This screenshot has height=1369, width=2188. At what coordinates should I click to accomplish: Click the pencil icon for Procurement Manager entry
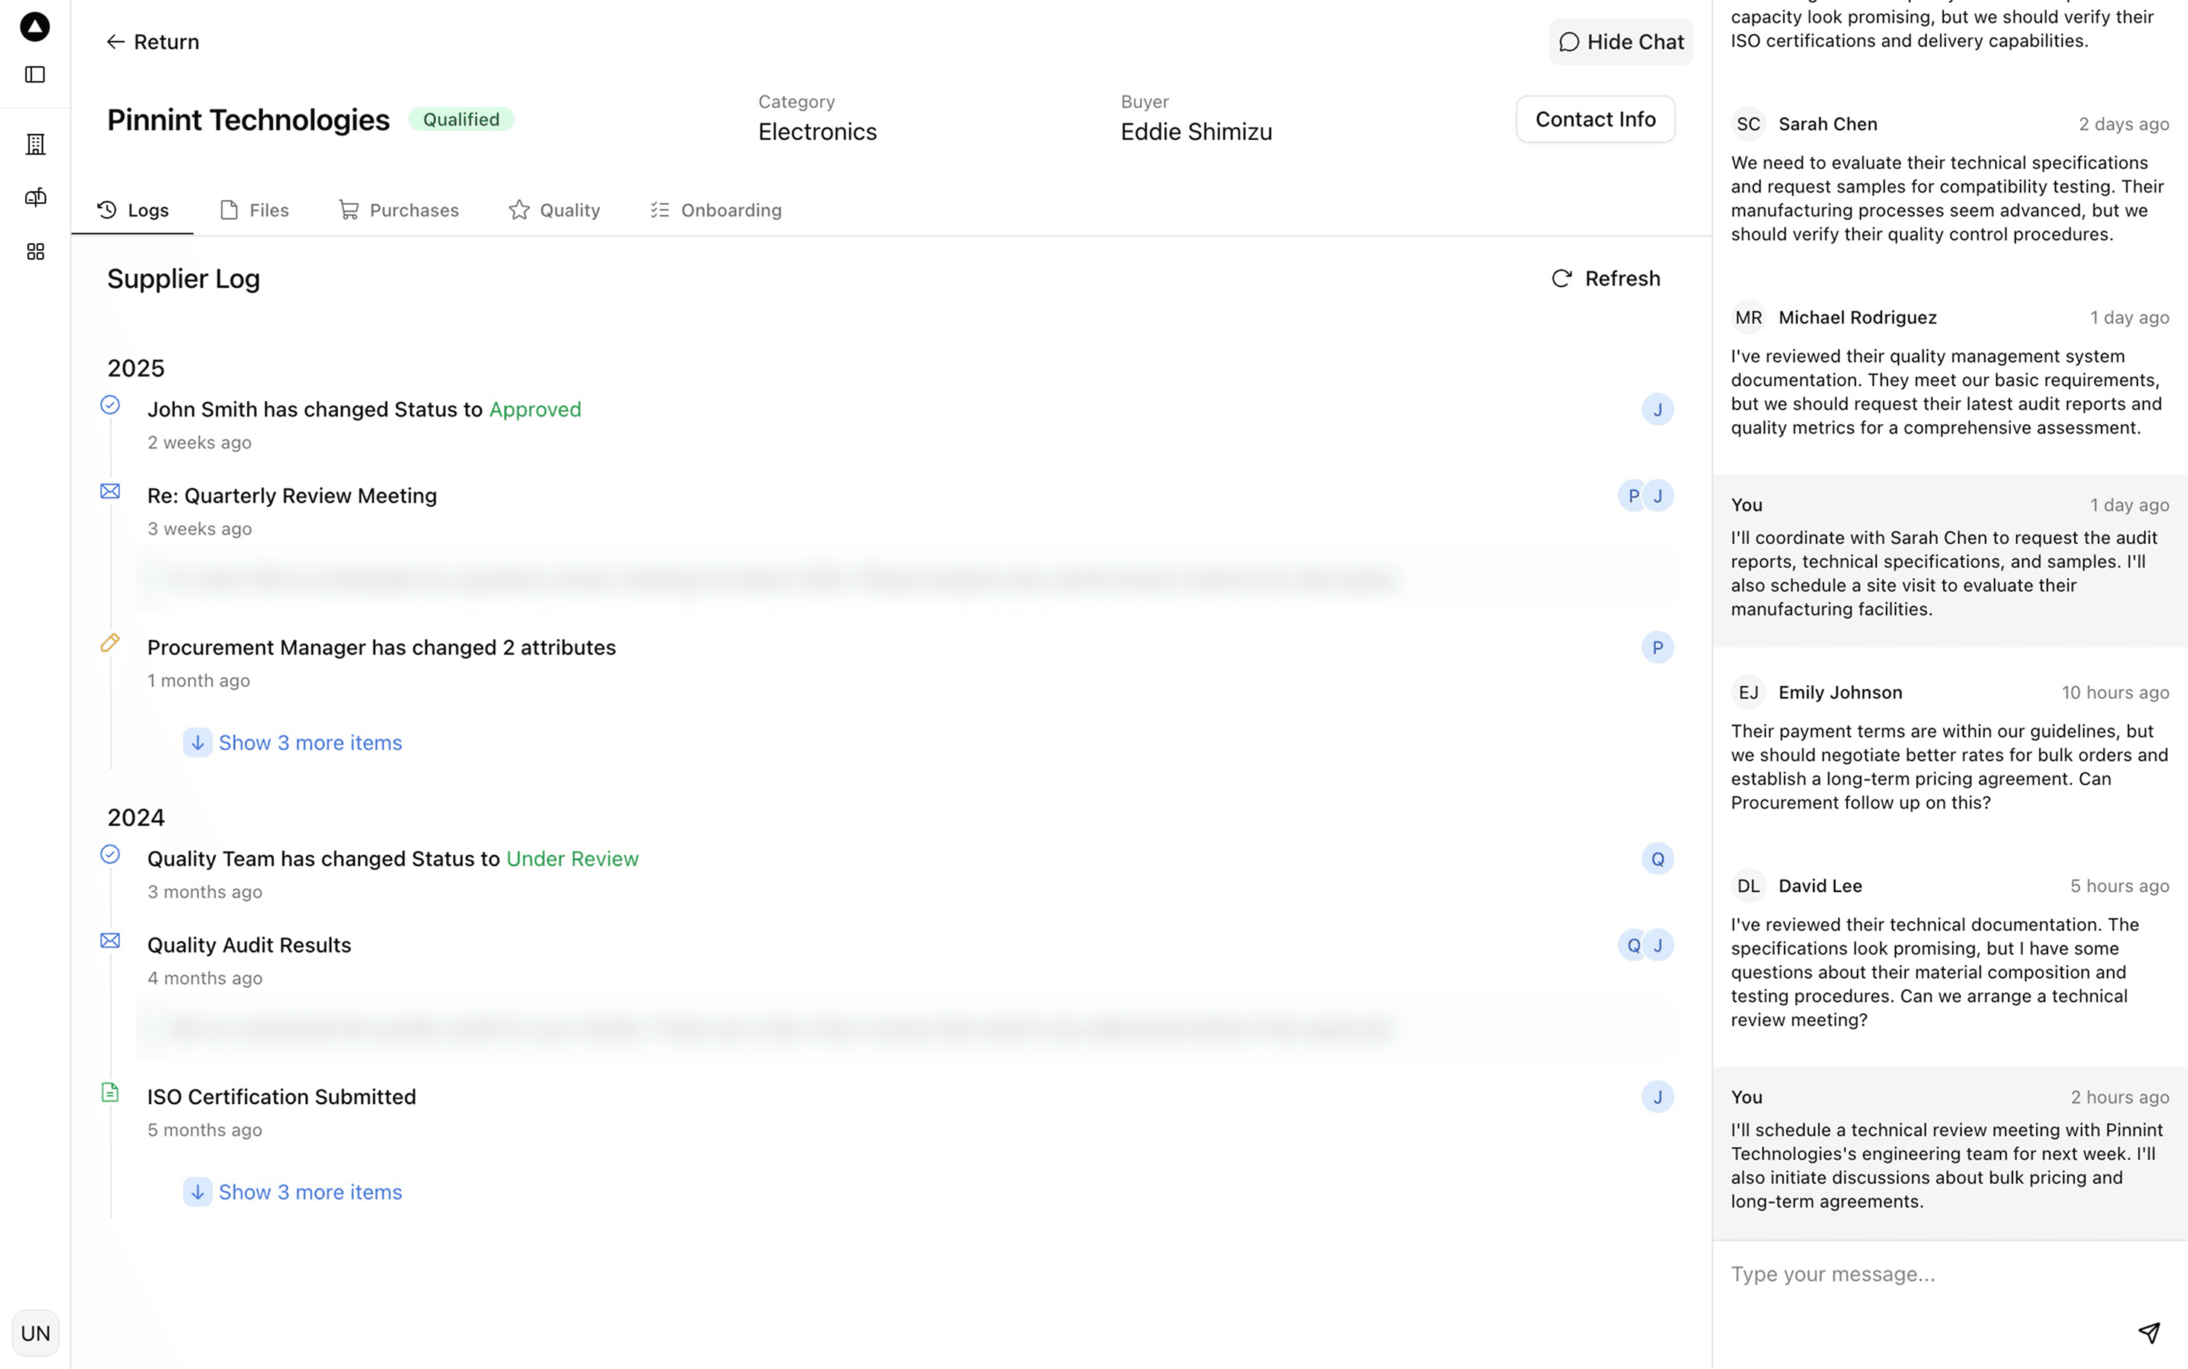point(109,643)
